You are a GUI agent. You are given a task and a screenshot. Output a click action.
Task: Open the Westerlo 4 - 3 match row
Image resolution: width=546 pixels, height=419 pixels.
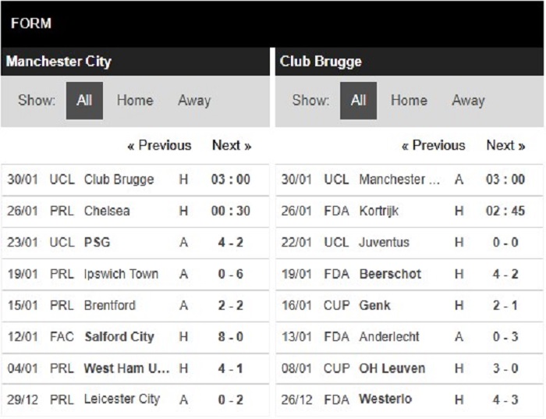click(409, 399)
